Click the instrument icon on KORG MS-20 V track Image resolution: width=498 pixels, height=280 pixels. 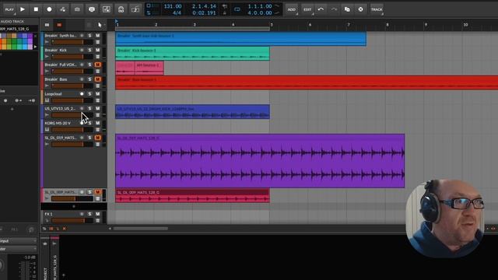click(x=47, y=130)
